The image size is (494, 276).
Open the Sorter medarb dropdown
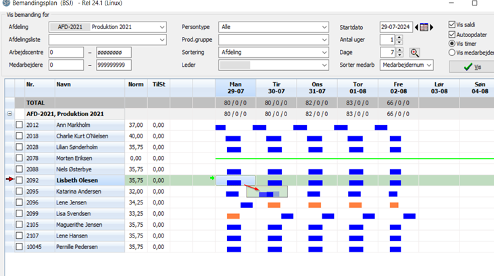[428, 65]
